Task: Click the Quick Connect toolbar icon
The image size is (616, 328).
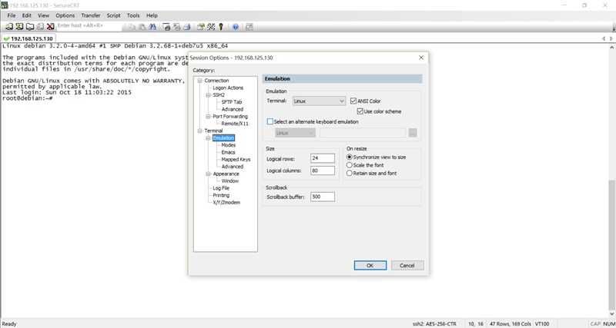Action: pyautogui.click(x=19, y=27)
